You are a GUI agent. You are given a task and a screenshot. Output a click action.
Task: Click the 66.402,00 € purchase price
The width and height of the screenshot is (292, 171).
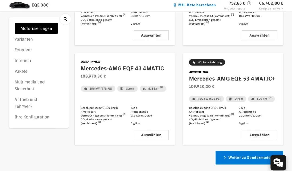tap(271, 3)
